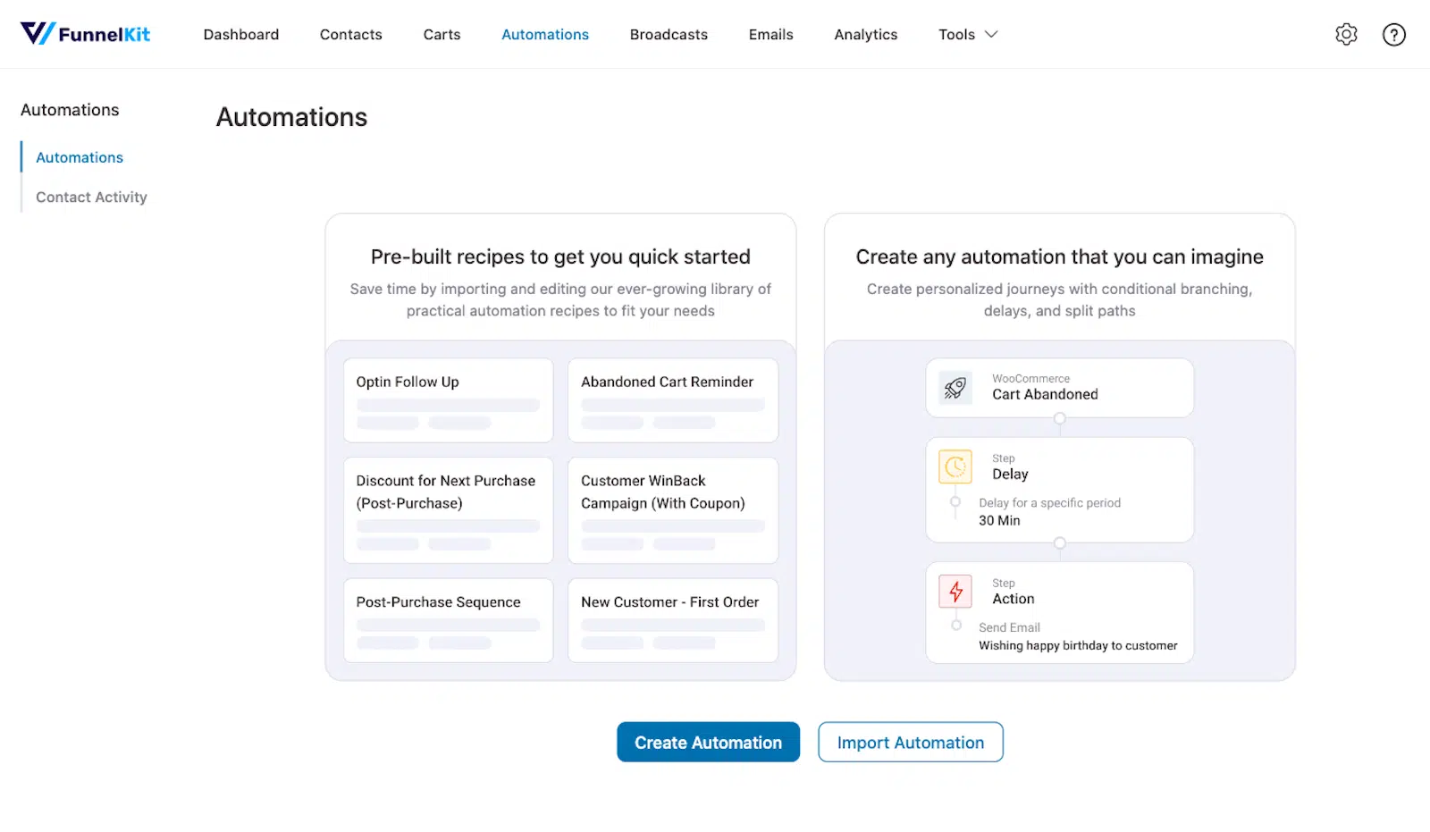
Task: Open Contact Activity in the sidebar
Action: (91, 197)
